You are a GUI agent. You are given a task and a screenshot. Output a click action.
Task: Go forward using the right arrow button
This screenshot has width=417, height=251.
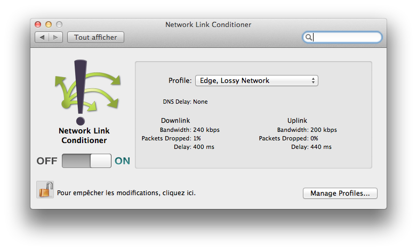(x=56, y=37)
